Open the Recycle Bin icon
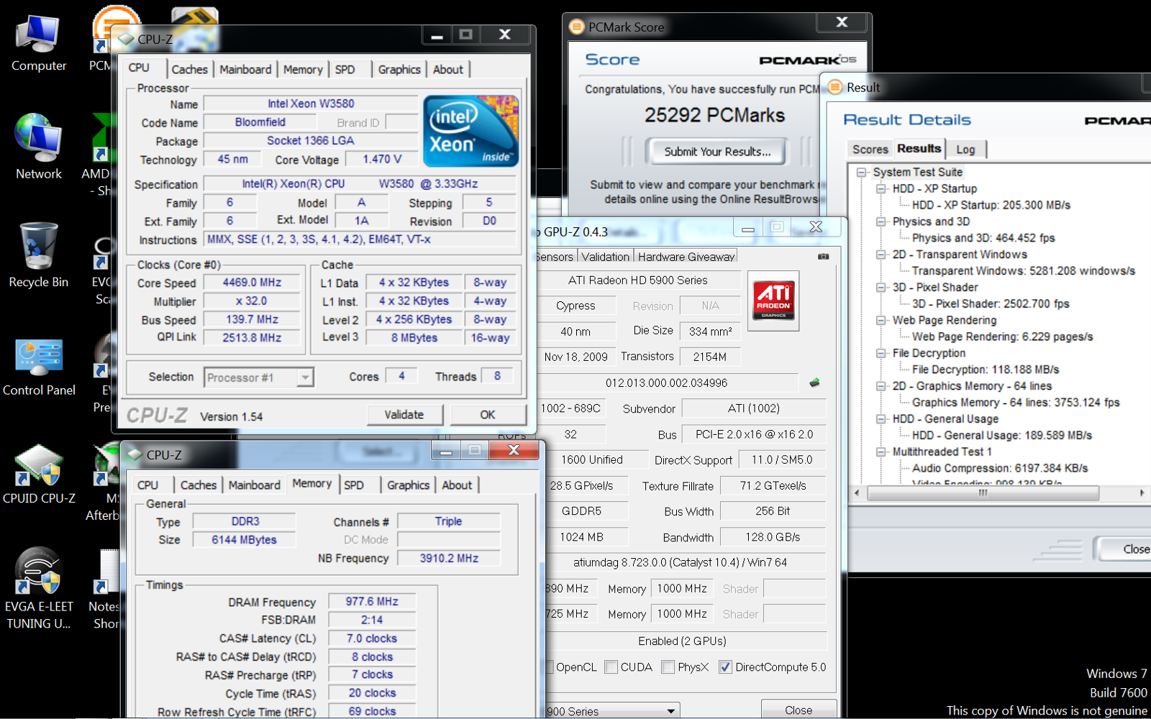 pyautogui.click(x=38, y=255)
